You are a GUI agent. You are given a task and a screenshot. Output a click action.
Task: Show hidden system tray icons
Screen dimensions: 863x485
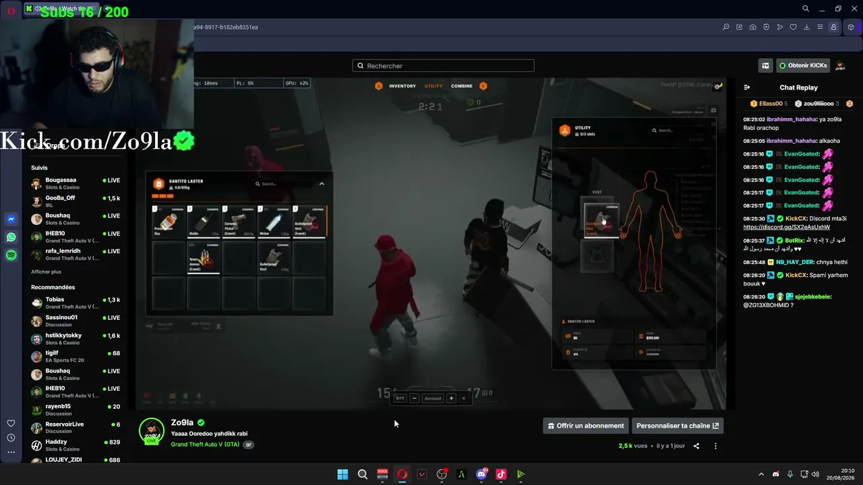(x=761, y=474)
